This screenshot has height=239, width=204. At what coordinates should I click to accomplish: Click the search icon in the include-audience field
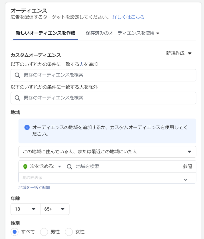point(17,75)
